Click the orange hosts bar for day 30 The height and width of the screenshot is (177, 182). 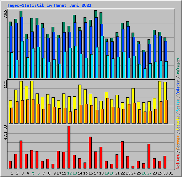pyautogui.click(x=166, y=112)
